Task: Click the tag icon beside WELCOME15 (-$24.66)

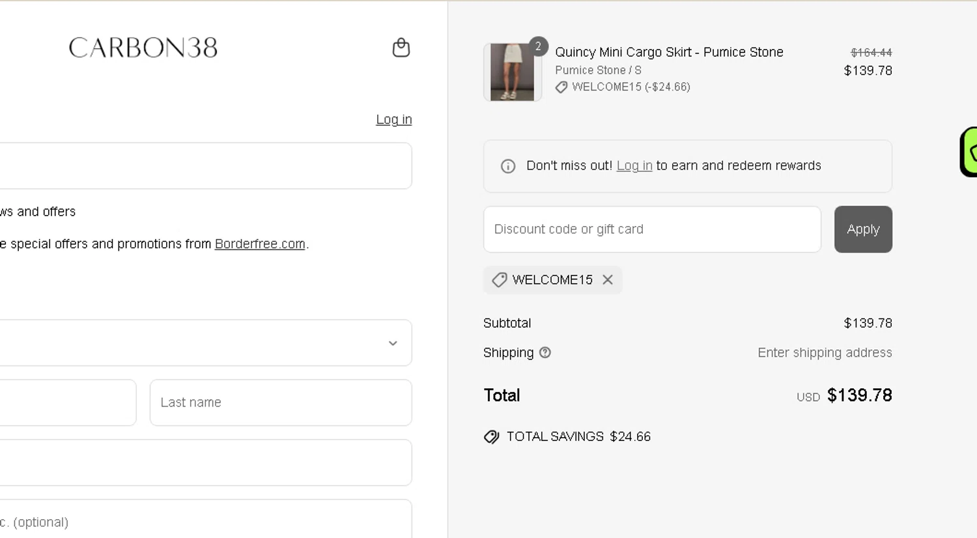Action: [x=561, y=87]
